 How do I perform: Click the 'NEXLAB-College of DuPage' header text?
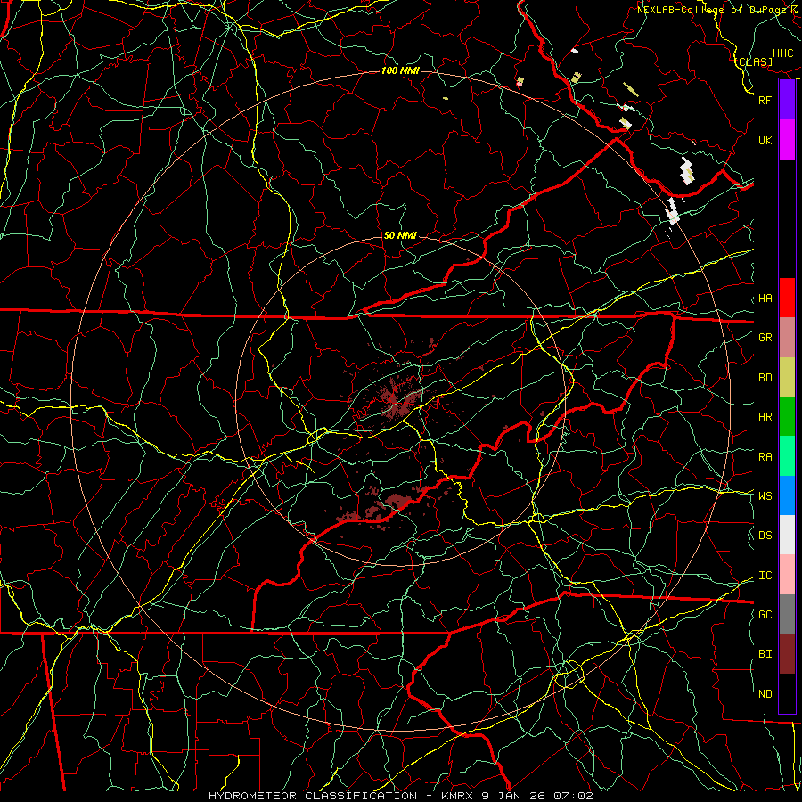click(x=712, y=10)
